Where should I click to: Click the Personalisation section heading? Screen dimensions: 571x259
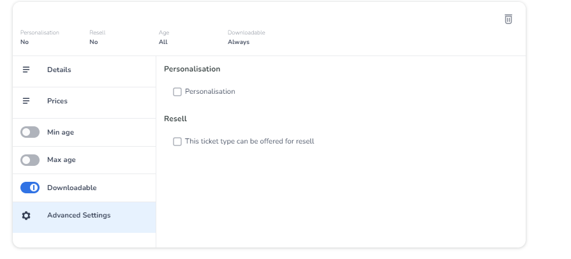[192, 69]
